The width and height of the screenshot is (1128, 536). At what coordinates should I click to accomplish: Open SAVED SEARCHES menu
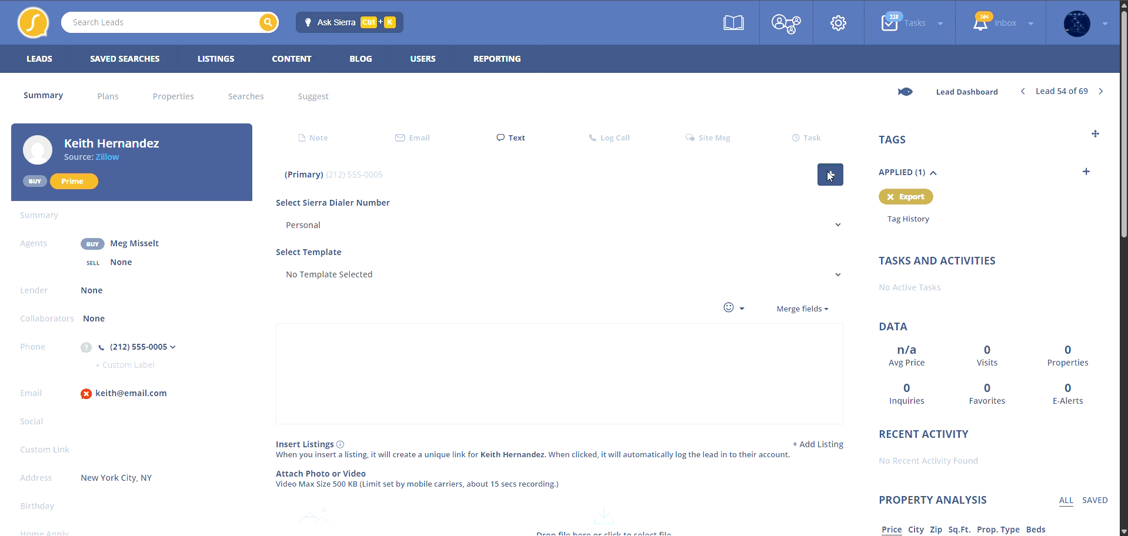click(125, 59)
